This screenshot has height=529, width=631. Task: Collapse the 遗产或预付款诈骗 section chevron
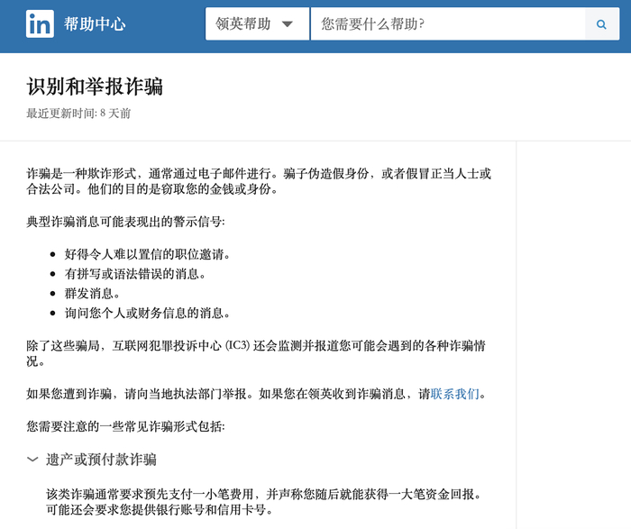32,460
